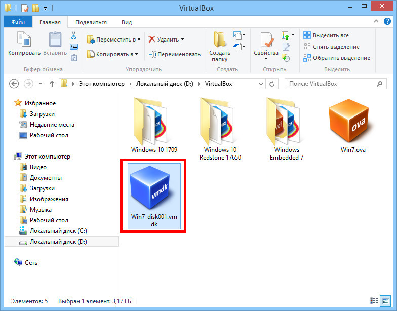Collapse the ribbon with the chevron
The height and width of the screenshot is (311, 397).
(x=376, y=21)
